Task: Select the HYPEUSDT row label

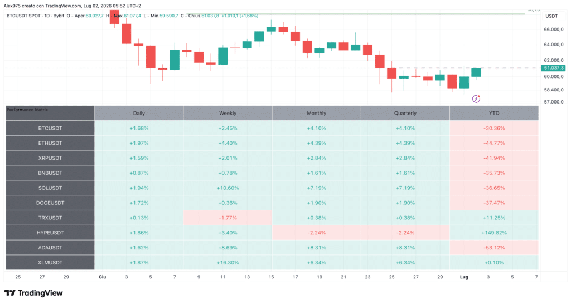Action: [x=50, y=232]
